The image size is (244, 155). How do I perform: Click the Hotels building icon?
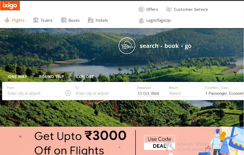click(x=91, y=20)
